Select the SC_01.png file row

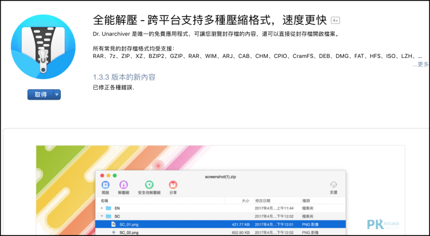click(x=221, y=225)
